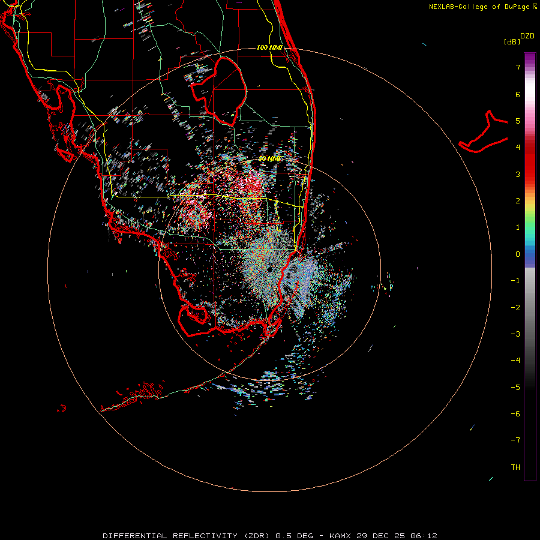The width and height of the screenshot is (540, 540).
Task: Click the -4 value on color scale
Action: [x=515, y=360]
